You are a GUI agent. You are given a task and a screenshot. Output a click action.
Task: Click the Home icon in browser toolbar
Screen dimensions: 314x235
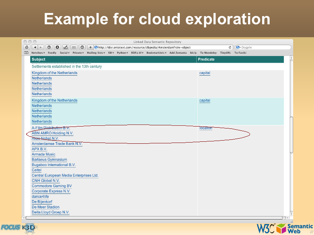27,47
